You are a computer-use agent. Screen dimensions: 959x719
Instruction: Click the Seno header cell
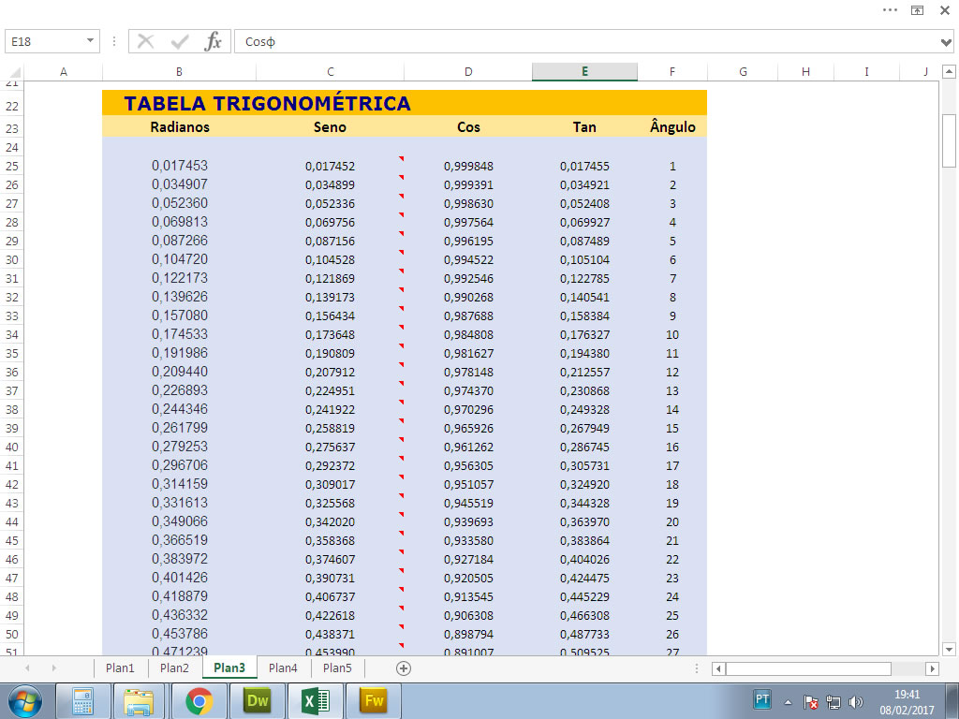coord(331,127)
